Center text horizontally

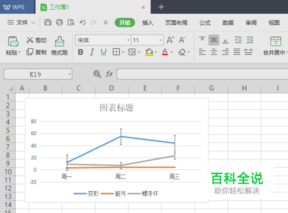point(214,52)
